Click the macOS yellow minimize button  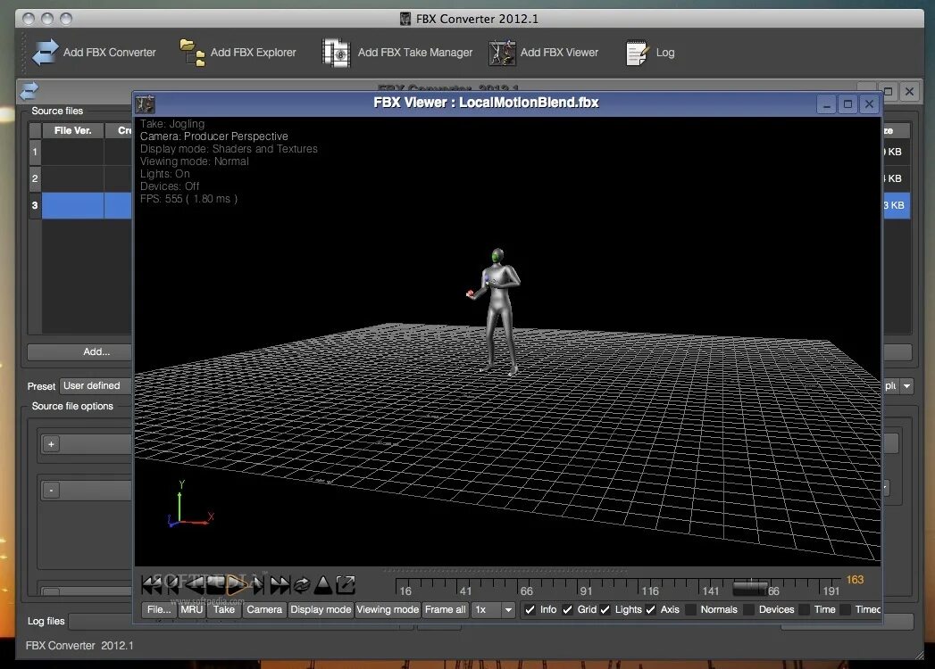pyautogui.click(x=47, y=19)
